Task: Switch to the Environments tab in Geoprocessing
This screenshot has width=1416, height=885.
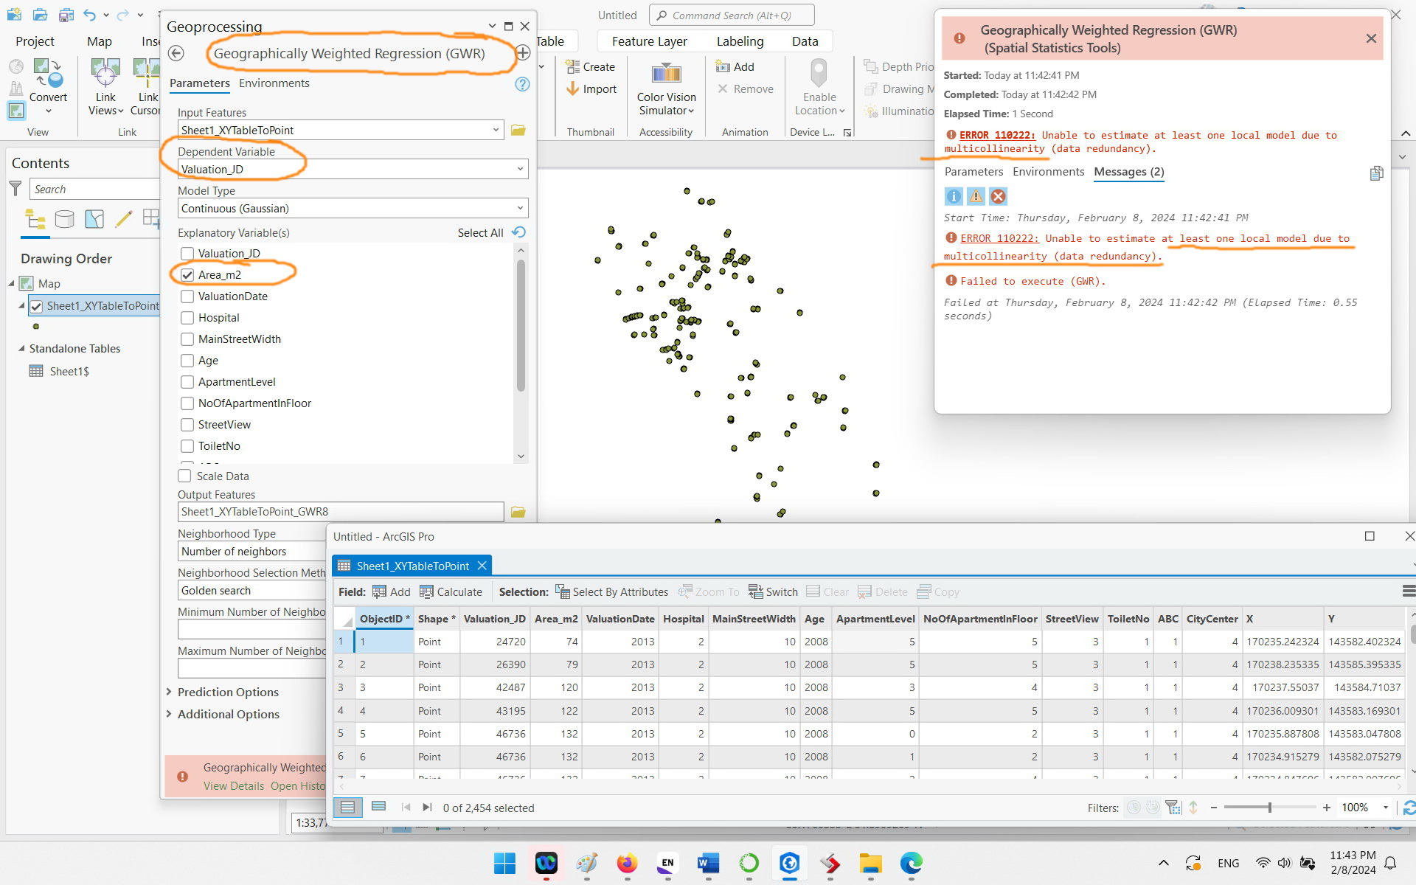Action: coord(274,83)
